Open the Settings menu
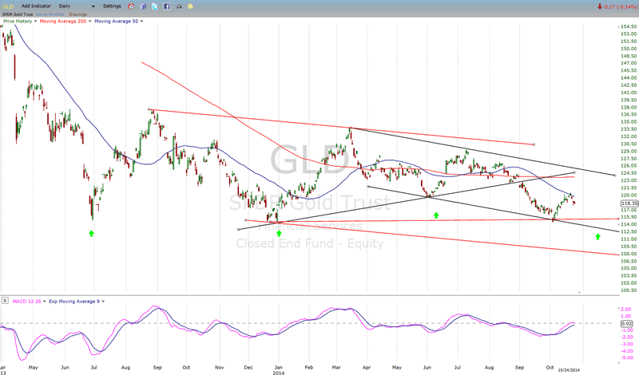639x375 pixels. 113,6
